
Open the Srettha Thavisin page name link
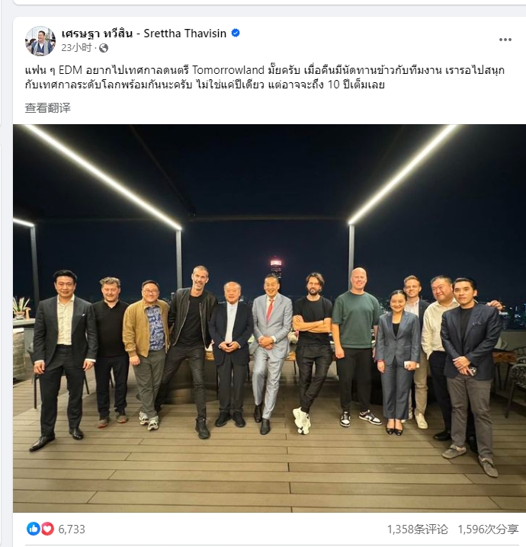click(x=144, y=34)
